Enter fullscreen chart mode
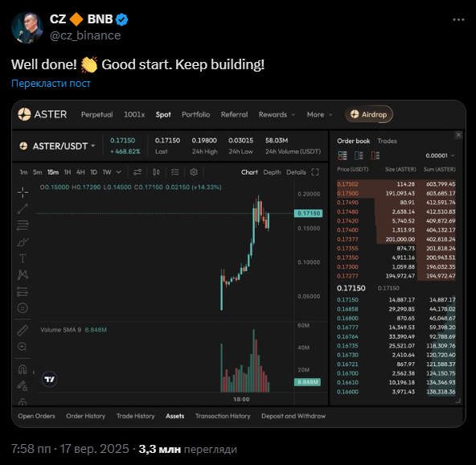The height and width of the screenshot is (465, 476). pyautogui.click(x=315, y=172)
